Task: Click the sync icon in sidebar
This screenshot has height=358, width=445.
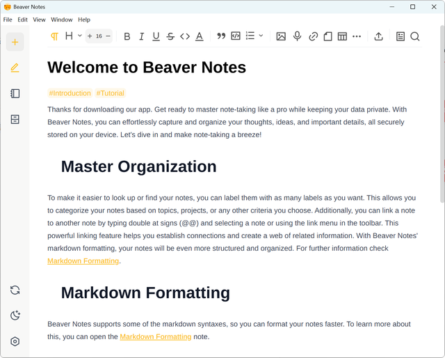Action: [x=15, y=290]
